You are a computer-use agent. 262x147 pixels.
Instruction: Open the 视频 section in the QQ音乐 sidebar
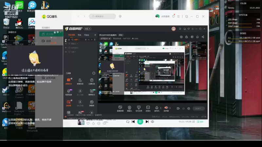click(48, 41)
